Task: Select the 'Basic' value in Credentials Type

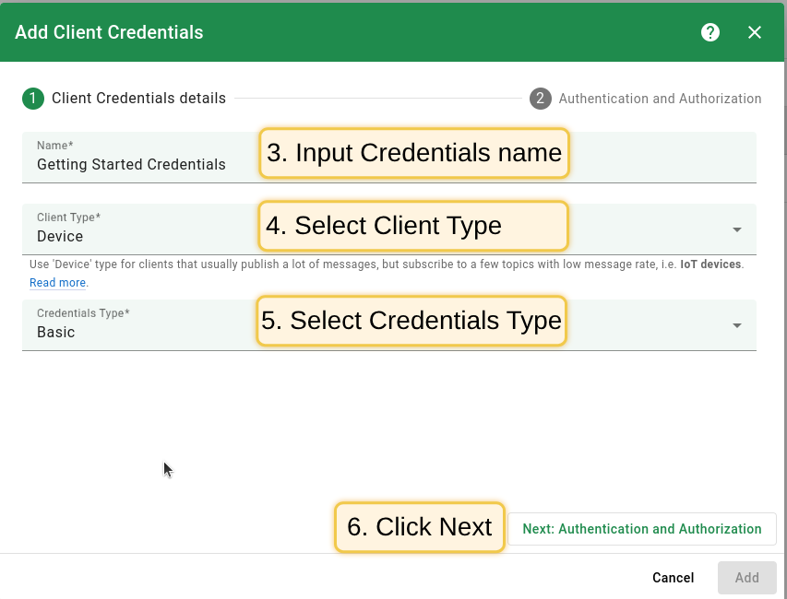Action: pos(56,333)
